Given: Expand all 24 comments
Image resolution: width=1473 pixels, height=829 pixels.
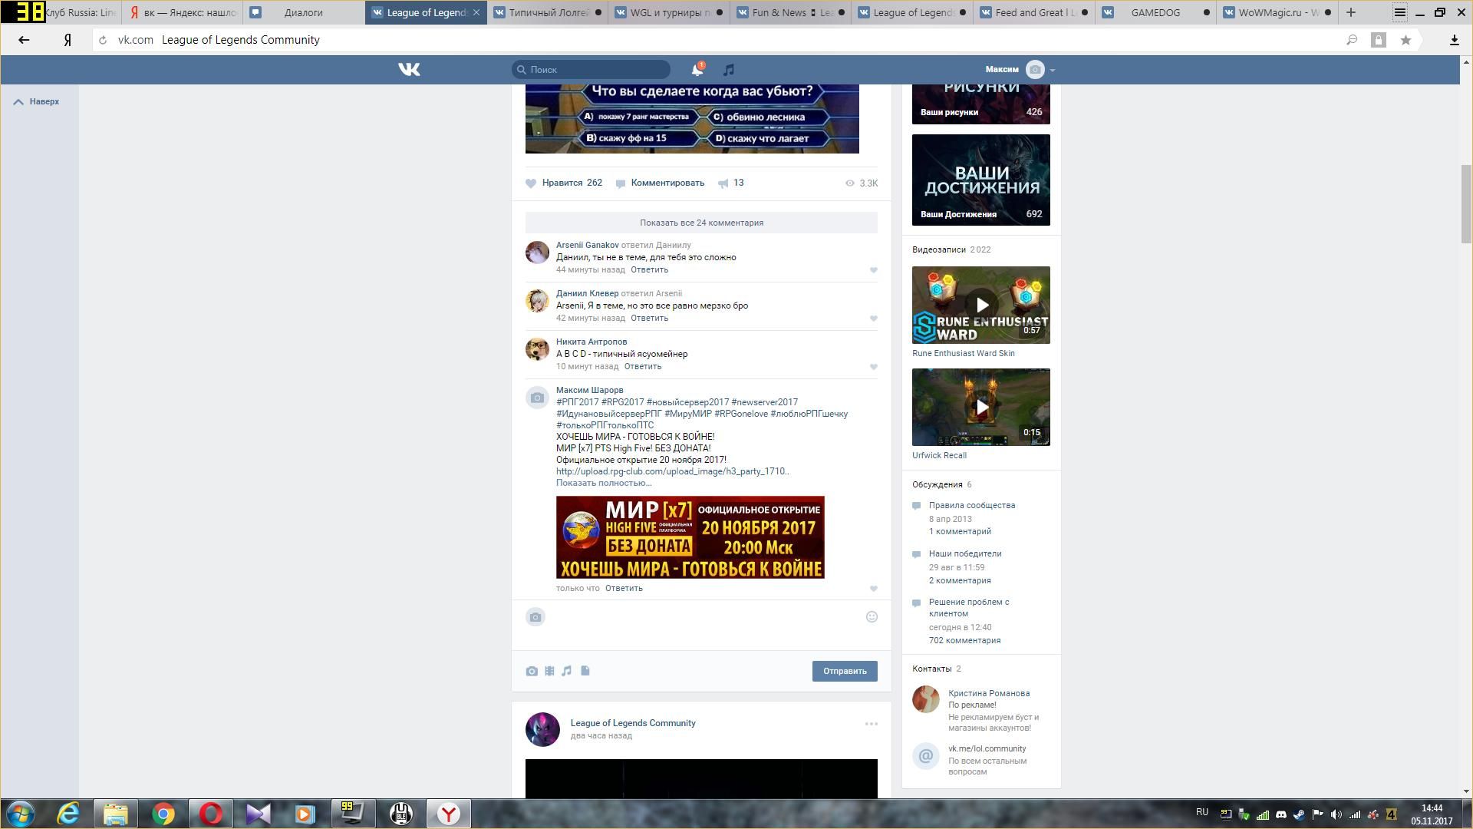Looking at the screenshot, I should (x=701, y=223).
